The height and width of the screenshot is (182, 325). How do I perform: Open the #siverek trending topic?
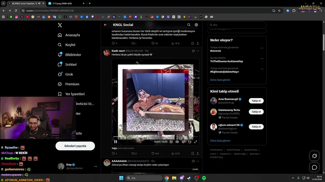pyautogui.click(x=216, y=51)
